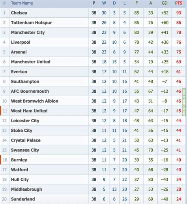This screenshot has width=187, height=204.
Task: Open AFC Bournemouth team link
Action: coord(30,91)
